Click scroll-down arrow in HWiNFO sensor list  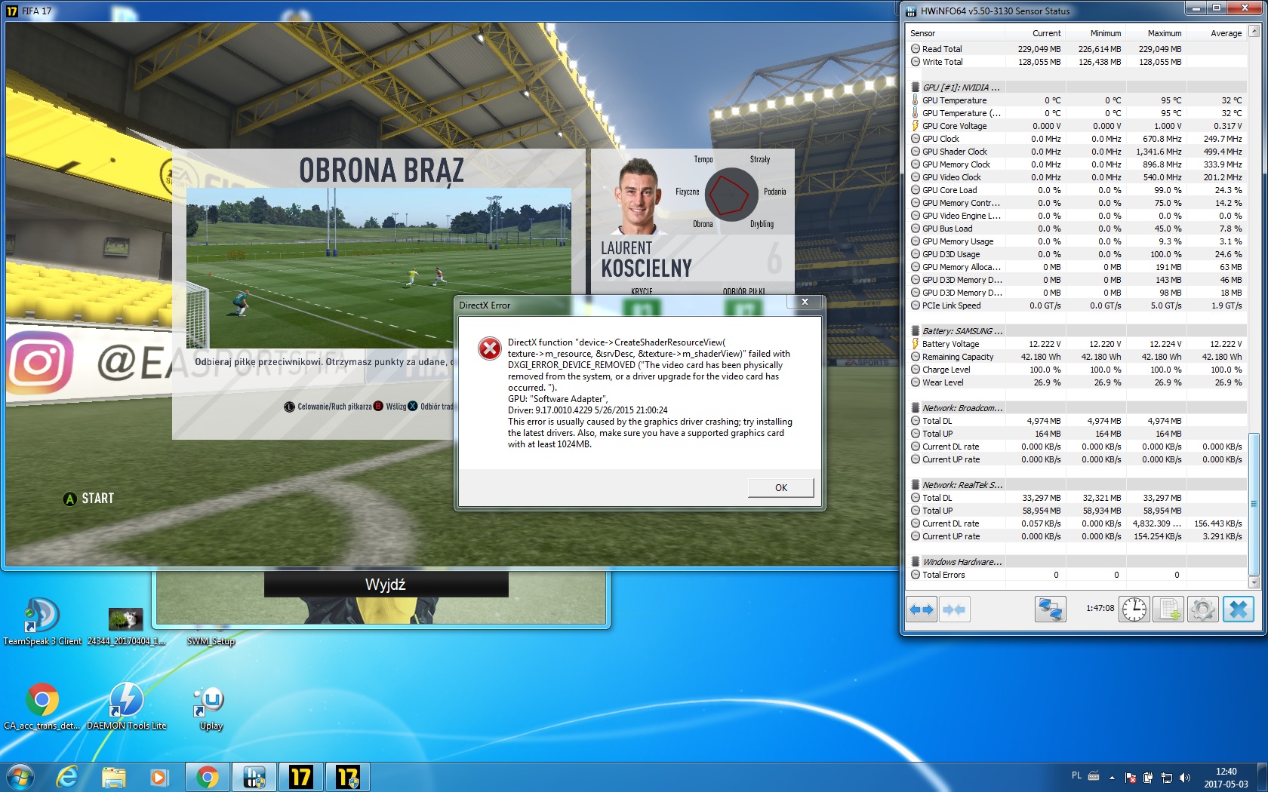pos(1254,582)
